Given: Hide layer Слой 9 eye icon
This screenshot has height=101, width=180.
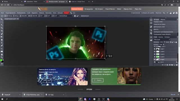Looking at the screenshot, I should 155,57.
